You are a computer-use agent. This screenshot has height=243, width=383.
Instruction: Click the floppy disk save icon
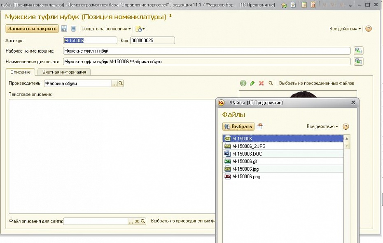tap(64, 29)
